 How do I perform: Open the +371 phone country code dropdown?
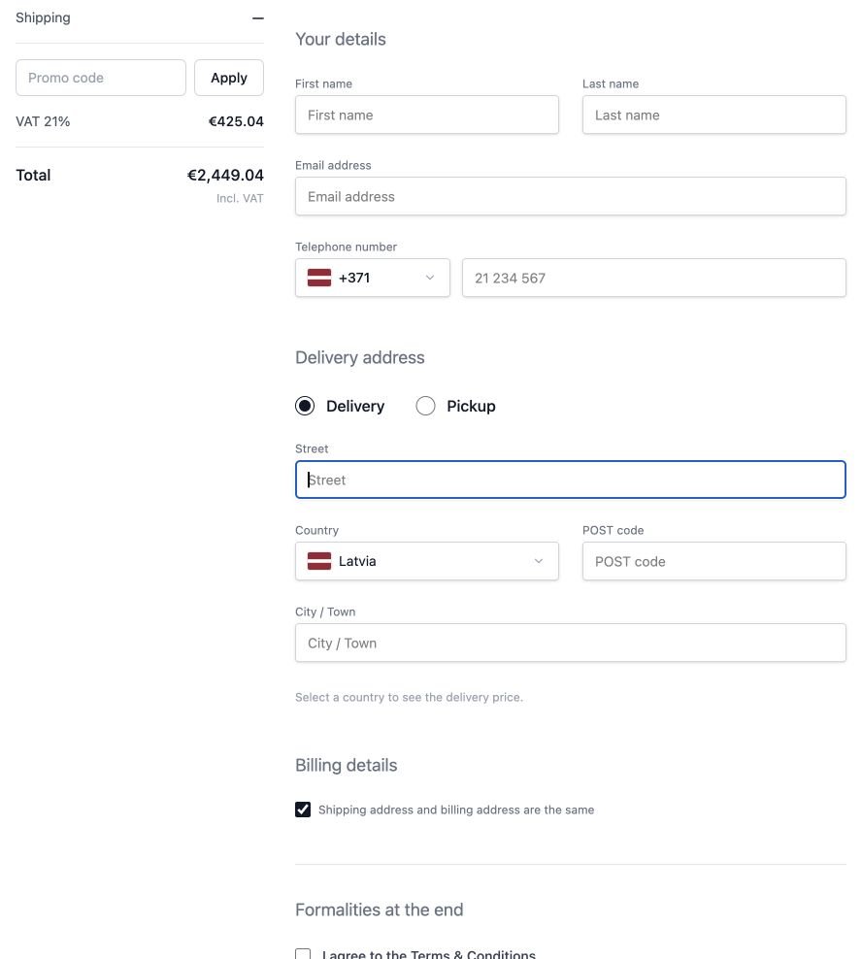click(x=373, y=278)
